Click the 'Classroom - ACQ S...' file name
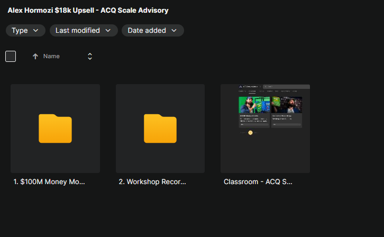Image resolution: width=384 pixels, height=237 pixels. pyautogui.click(x=258, y=181)
